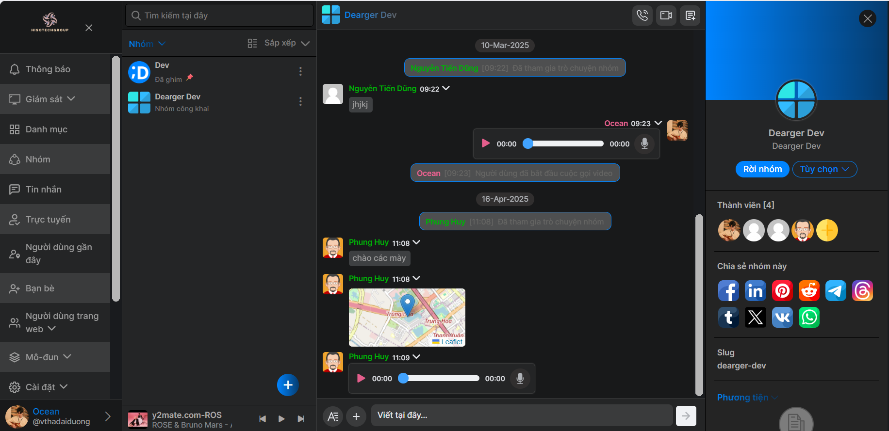Expand the Tùy chọn dropdown

[x=824, y=169]
